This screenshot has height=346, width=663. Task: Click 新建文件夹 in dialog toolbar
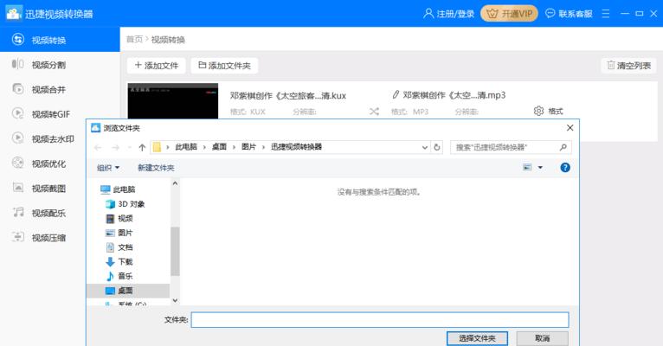156,168
